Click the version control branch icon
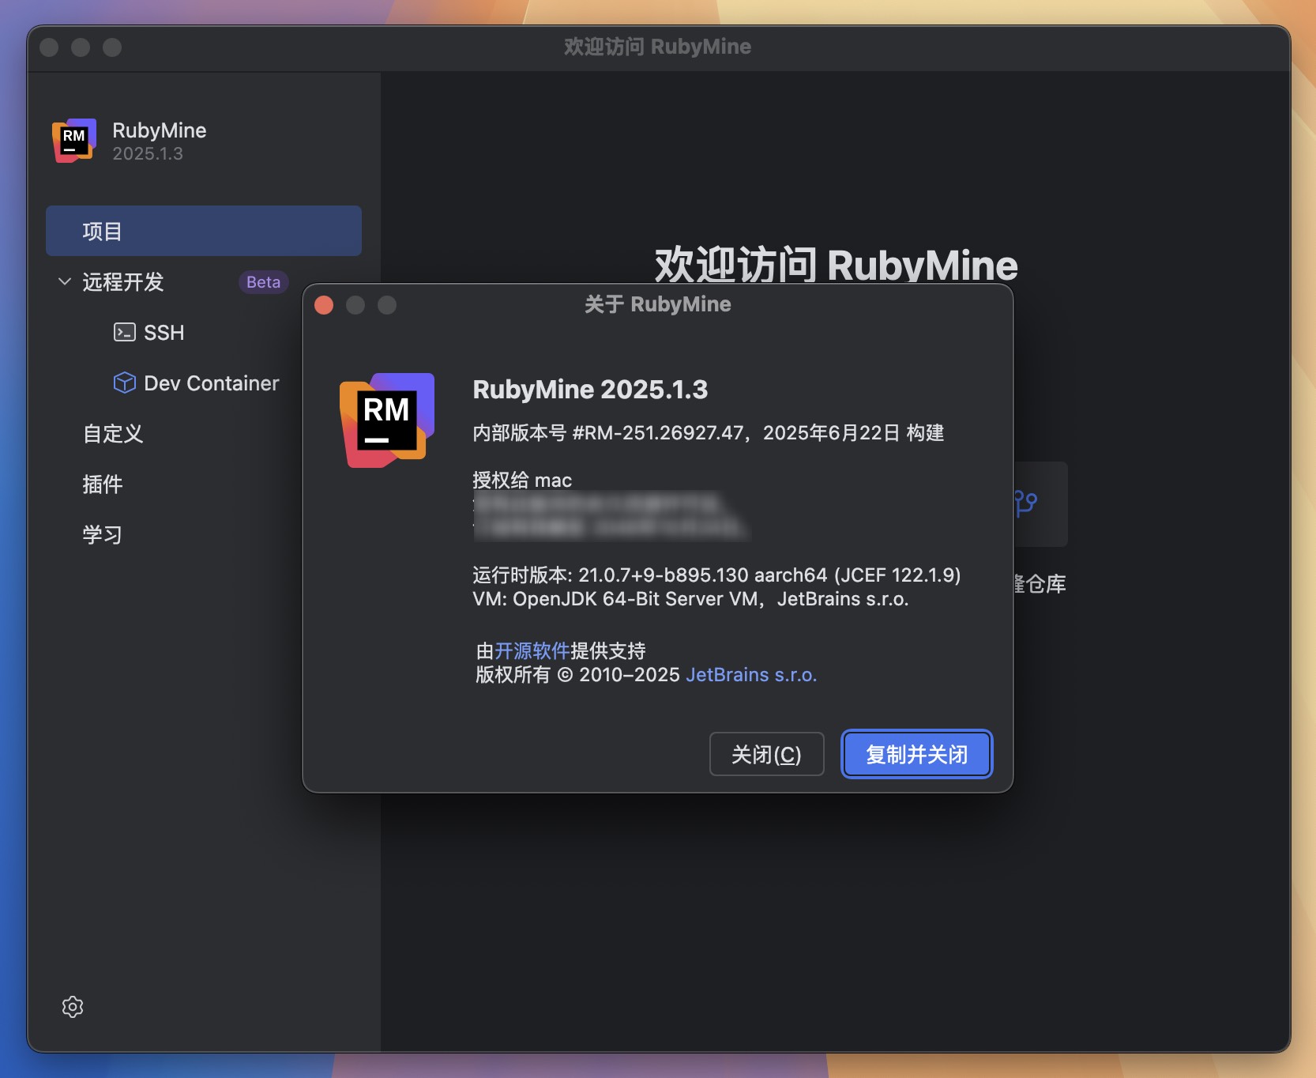Screen dimensions: 1316x1078 point(1027,503)
